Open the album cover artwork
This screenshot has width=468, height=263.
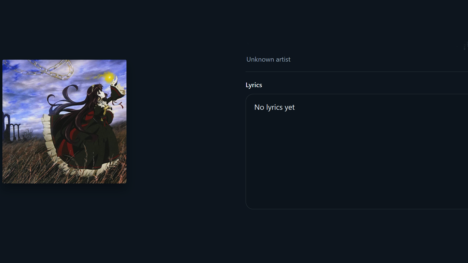coord(64,121)
